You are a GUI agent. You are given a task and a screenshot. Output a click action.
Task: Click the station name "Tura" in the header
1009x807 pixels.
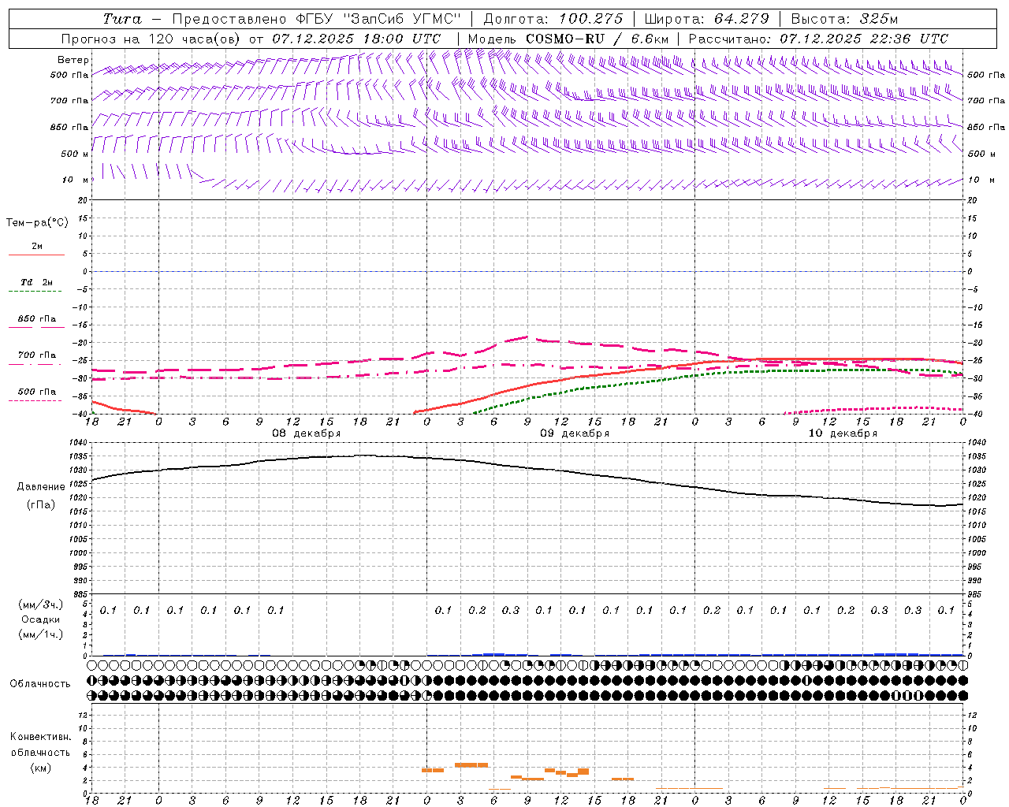point(122,19)
